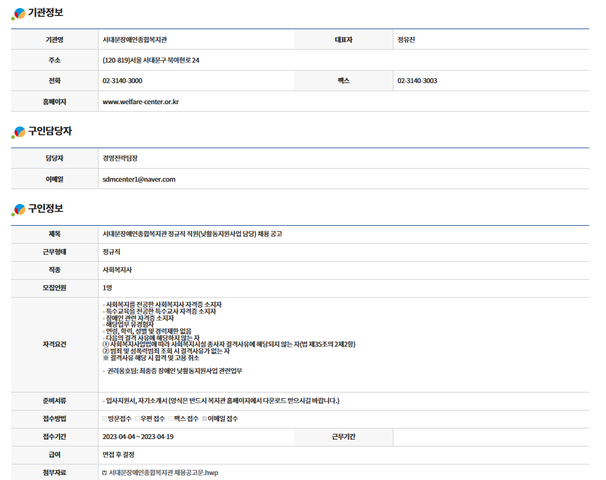The image size is (606, 480).
Task: Click the salary value 면접 후 결정
Action: tap(118, 455)
